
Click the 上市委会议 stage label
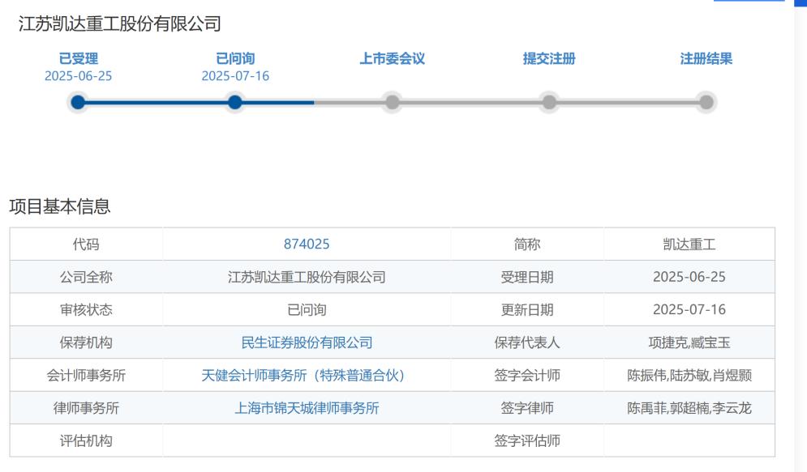point(393,58)
